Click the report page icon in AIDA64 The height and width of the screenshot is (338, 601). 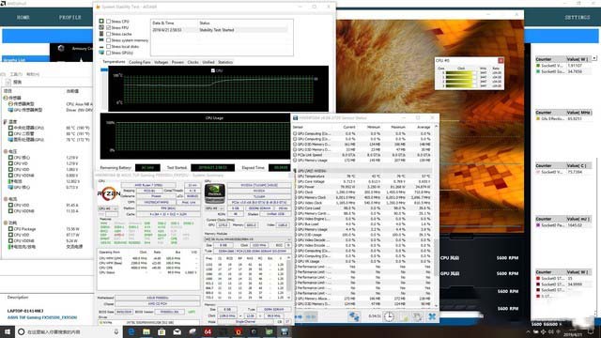pos(8,82)
